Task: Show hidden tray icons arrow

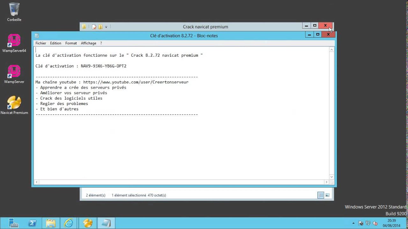Action: pos(353,223)
